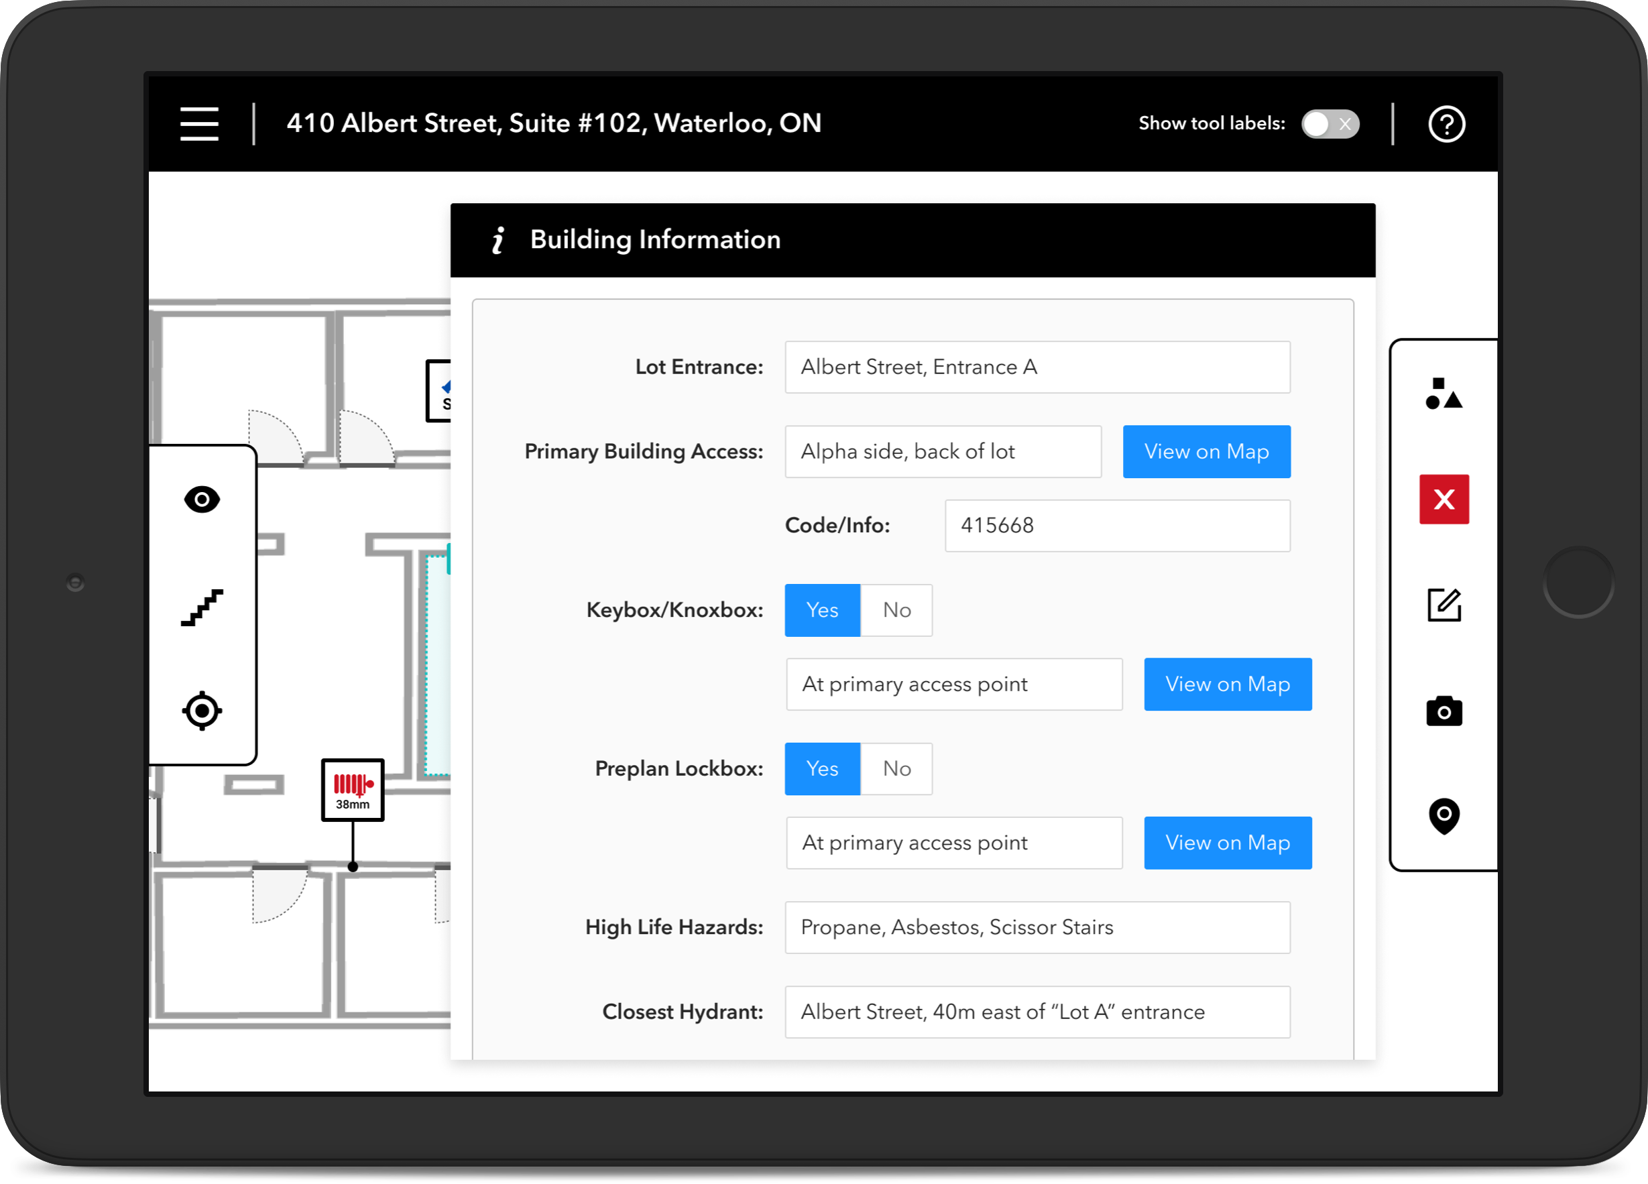This screenshot has width=1648, height=1184.
Task: Click View on Map for Preplan Lockbox
Action: coord(1227,842)
